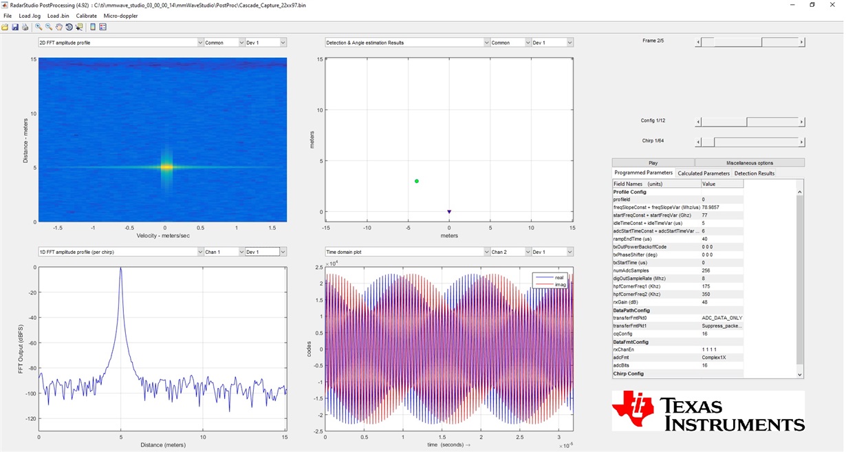Viewport: 846px width, 452px height.
Task: Open the Chan 1 channel dropdown
Action: click(x=224, y=252)
